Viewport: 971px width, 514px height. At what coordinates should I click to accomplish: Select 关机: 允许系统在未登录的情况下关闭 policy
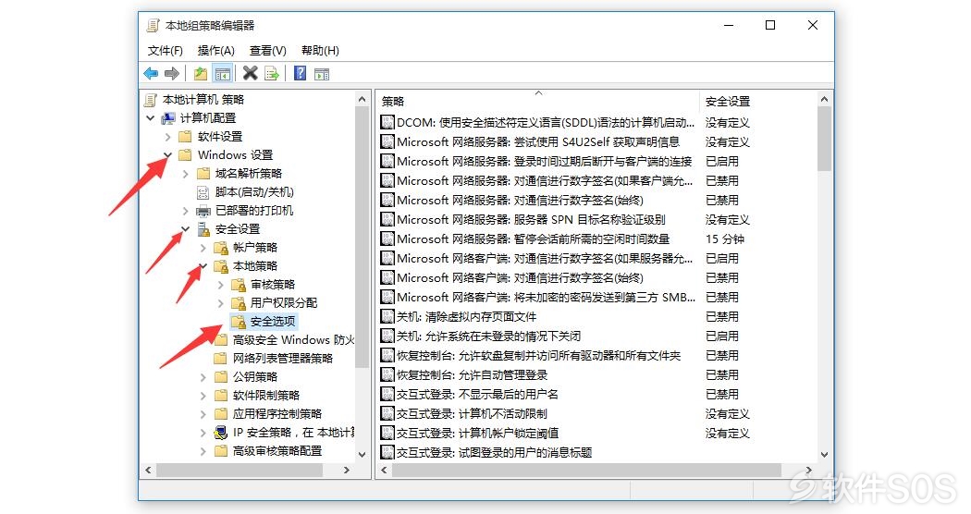(488, 336)
